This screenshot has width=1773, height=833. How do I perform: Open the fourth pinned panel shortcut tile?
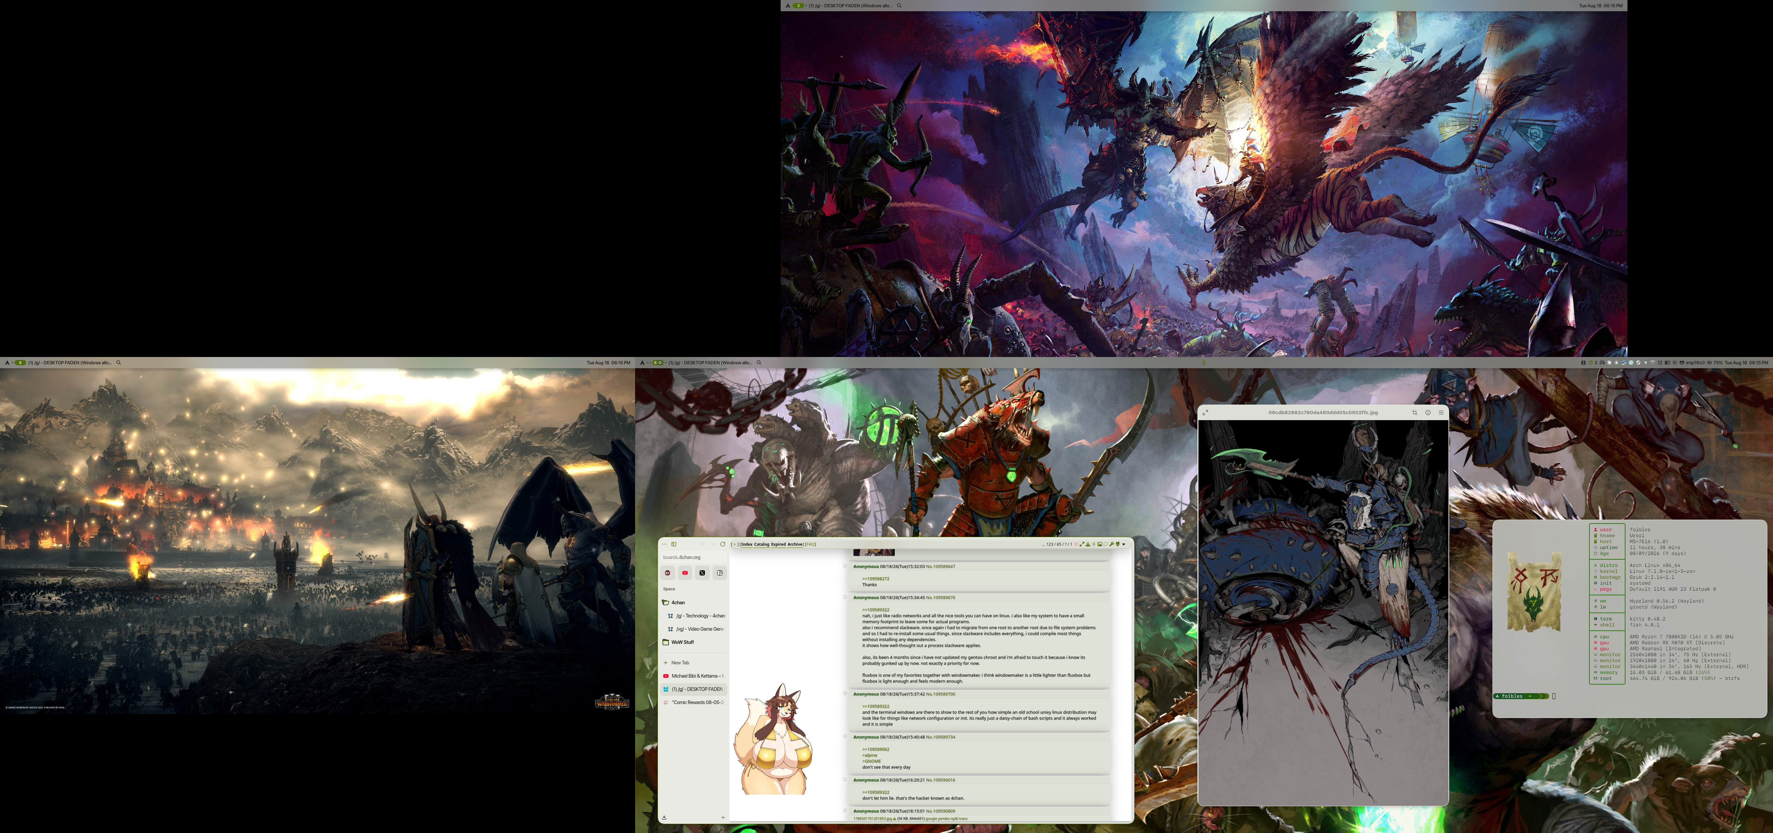[x=719, y=573]
